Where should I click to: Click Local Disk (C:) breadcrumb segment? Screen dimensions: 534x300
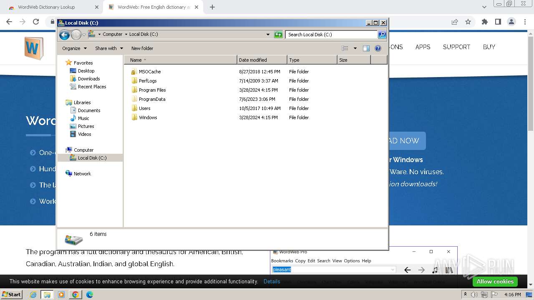pos(144,34)
